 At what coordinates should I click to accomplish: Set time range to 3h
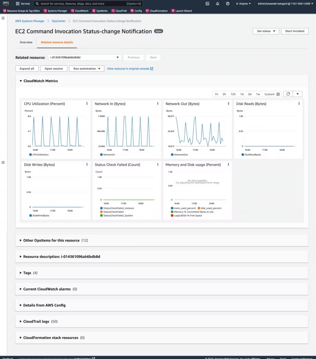pyautogui.click(x=224, y=94)
